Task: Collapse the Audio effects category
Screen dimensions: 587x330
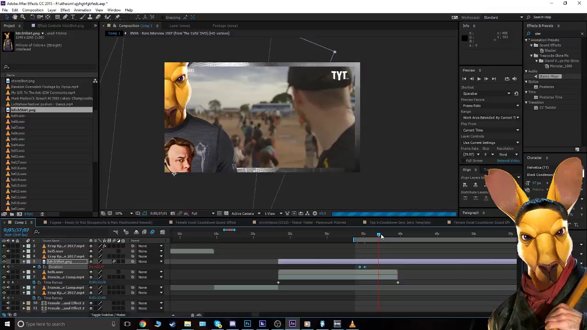Action: coord(526,71)
